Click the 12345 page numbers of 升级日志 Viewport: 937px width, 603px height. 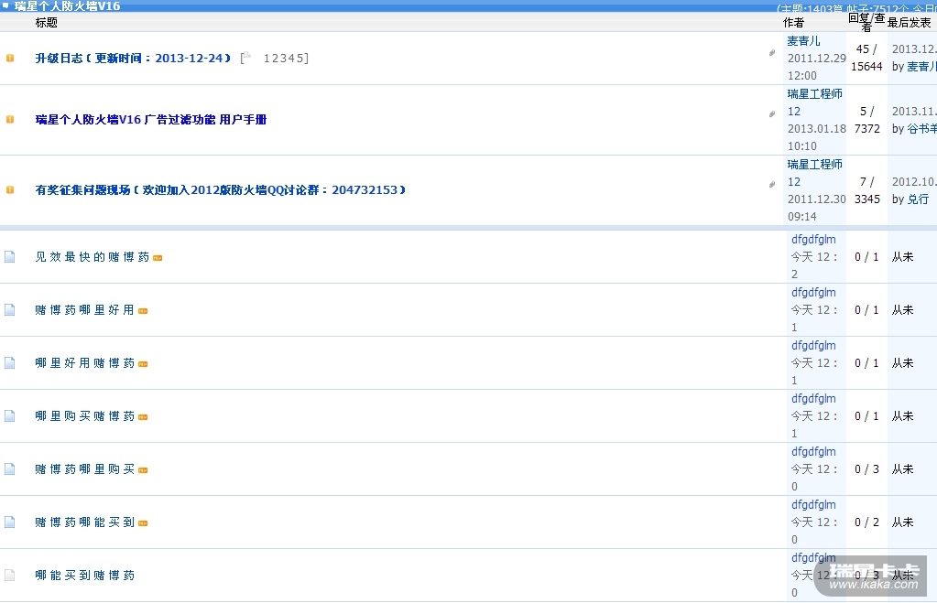point(285,58)
